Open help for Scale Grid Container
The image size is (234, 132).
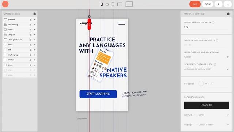coord(215,65)
